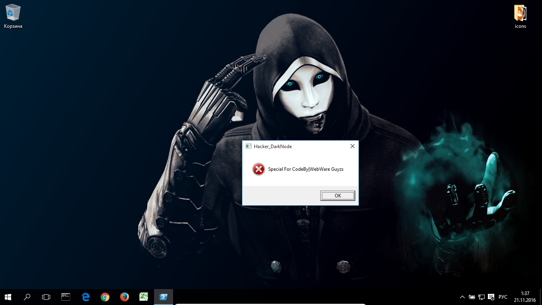The width and height of the screenshot is (542, 305).
Task: Switch input language via РУС indicator
Action: click(x=503, y=297)
